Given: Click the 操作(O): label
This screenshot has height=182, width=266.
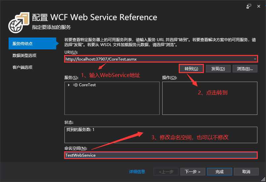Looking at the screenshot, I should point(170,78).
